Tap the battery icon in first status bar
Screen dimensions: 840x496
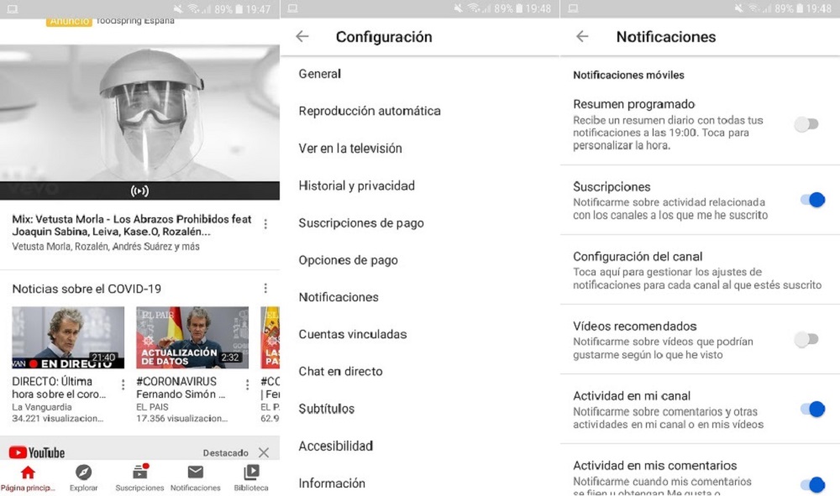[239, 9]
